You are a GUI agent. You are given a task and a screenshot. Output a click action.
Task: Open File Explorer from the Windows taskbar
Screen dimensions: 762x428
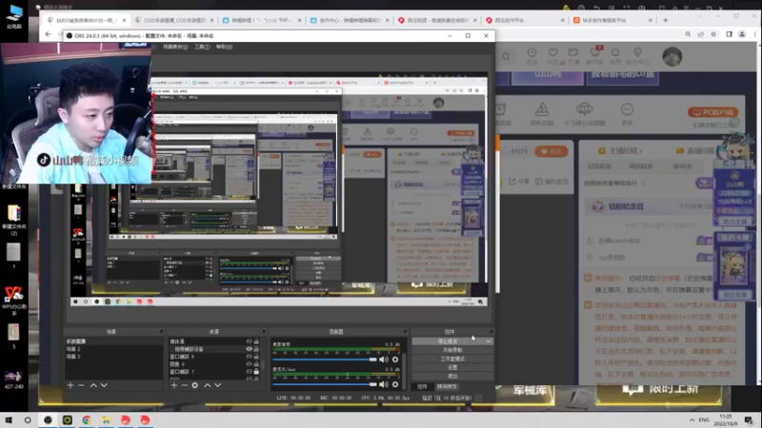tap(106, 420)
